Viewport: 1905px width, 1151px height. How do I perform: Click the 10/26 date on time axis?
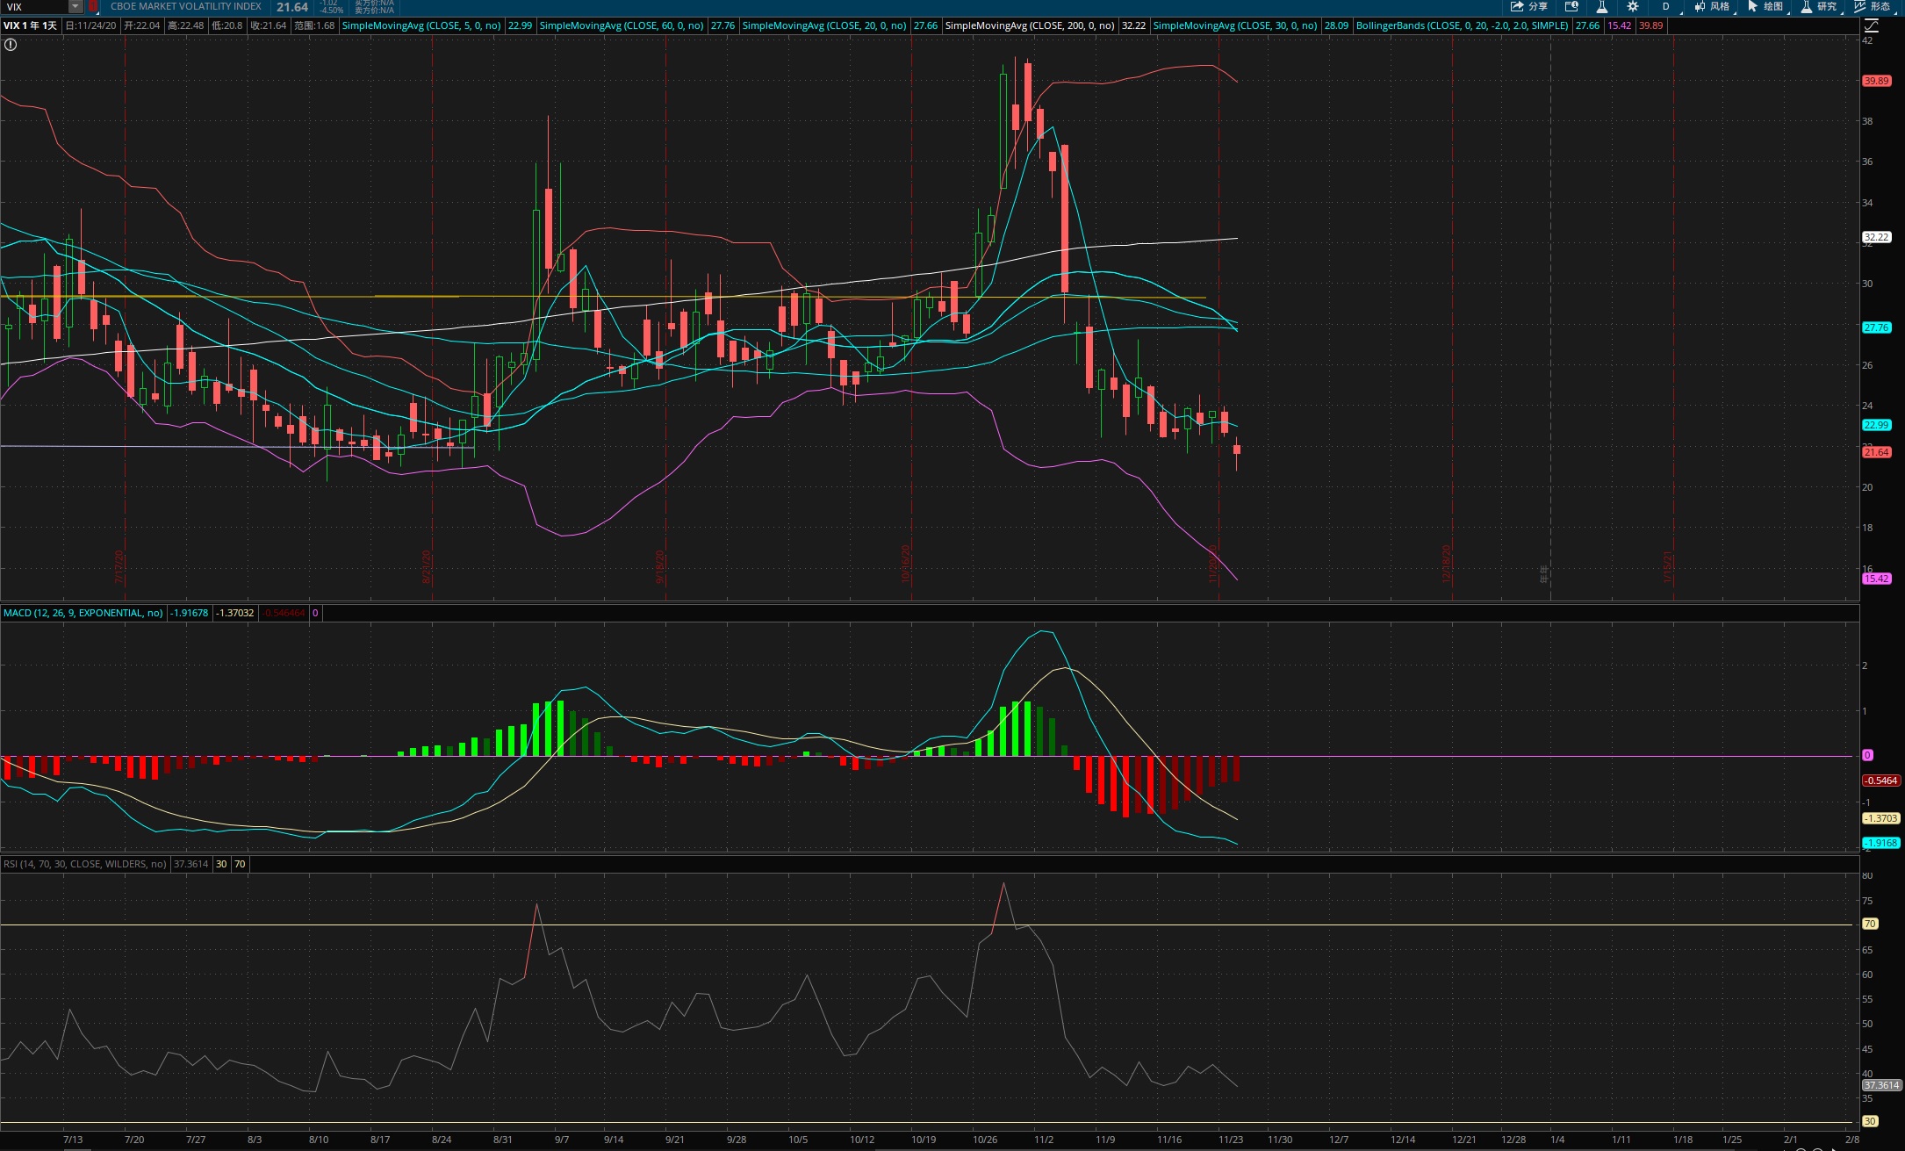pyautogui.click(x=985, y=1140)
